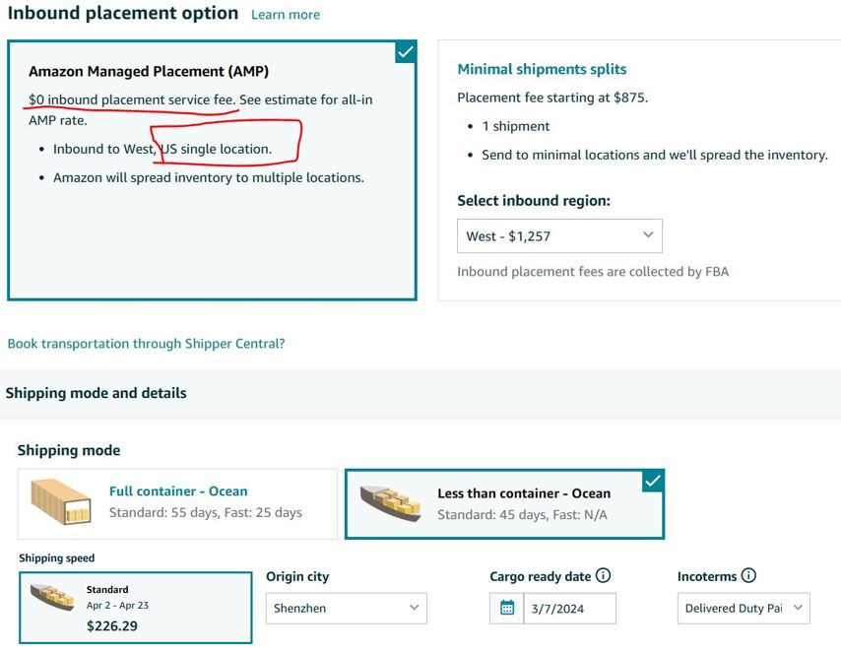Select the Minimal shipments splits option
The height and width of the screenshot is (654, 841).
tap(639, 170)
